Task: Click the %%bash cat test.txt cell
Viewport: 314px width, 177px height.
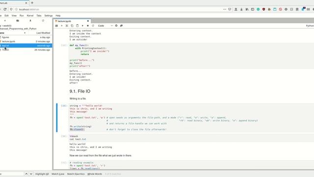Action: 191,138
